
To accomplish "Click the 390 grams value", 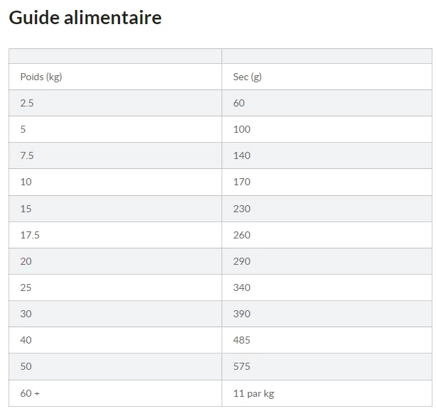I will click(241, 314).
